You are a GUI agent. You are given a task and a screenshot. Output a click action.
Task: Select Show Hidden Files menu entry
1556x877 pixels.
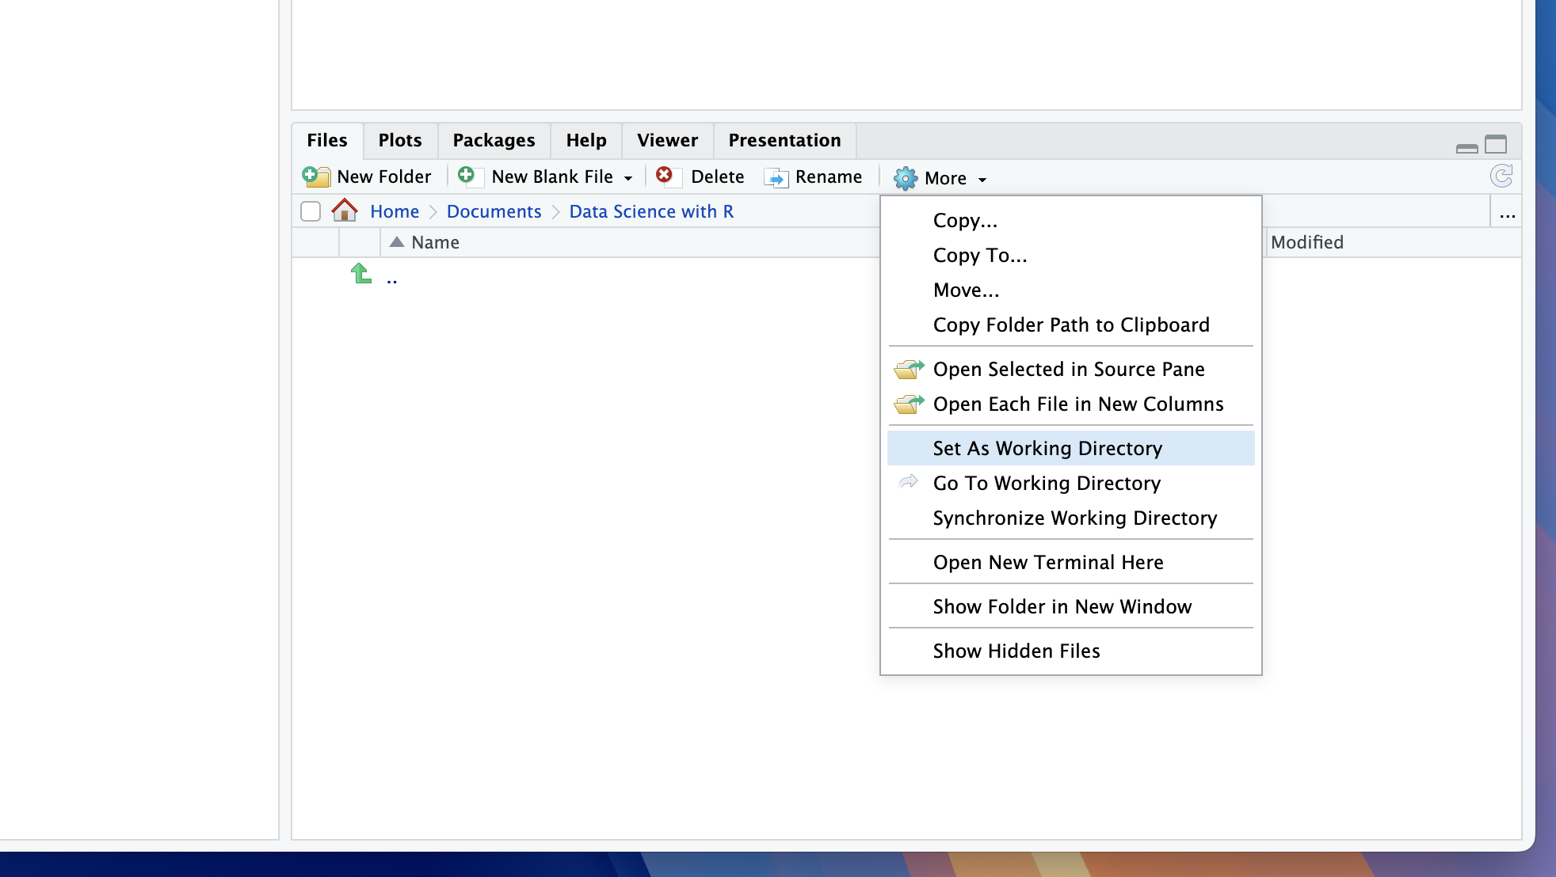pos(1016,651)
